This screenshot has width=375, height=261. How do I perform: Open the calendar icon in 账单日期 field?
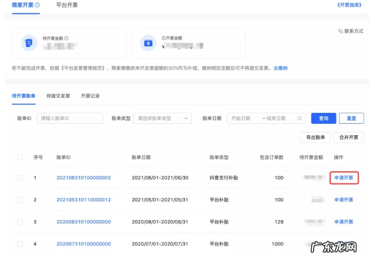pyautogui.click(x=299, y=118)
